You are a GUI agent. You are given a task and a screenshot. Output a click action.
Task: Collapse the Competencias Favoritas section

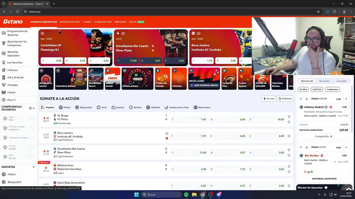pos(34,108)
